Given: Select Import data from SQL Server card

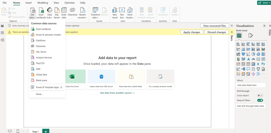Looking at the screenshot, I should [x=102, y=79].
